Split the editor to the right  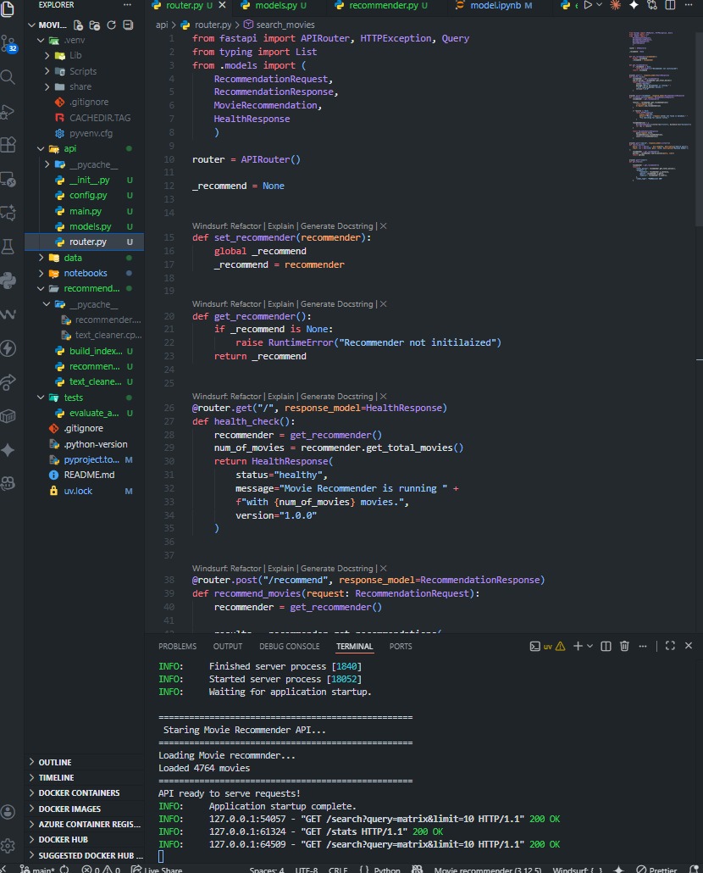point(670,5)
